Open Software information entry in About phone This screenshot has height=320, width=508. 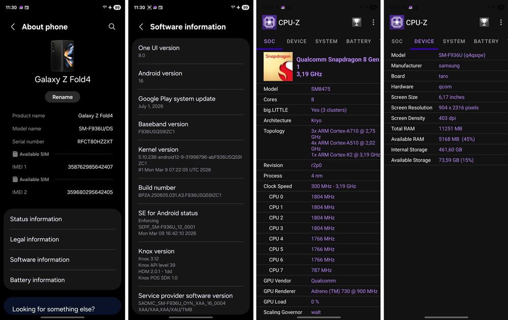click(62, 260)
